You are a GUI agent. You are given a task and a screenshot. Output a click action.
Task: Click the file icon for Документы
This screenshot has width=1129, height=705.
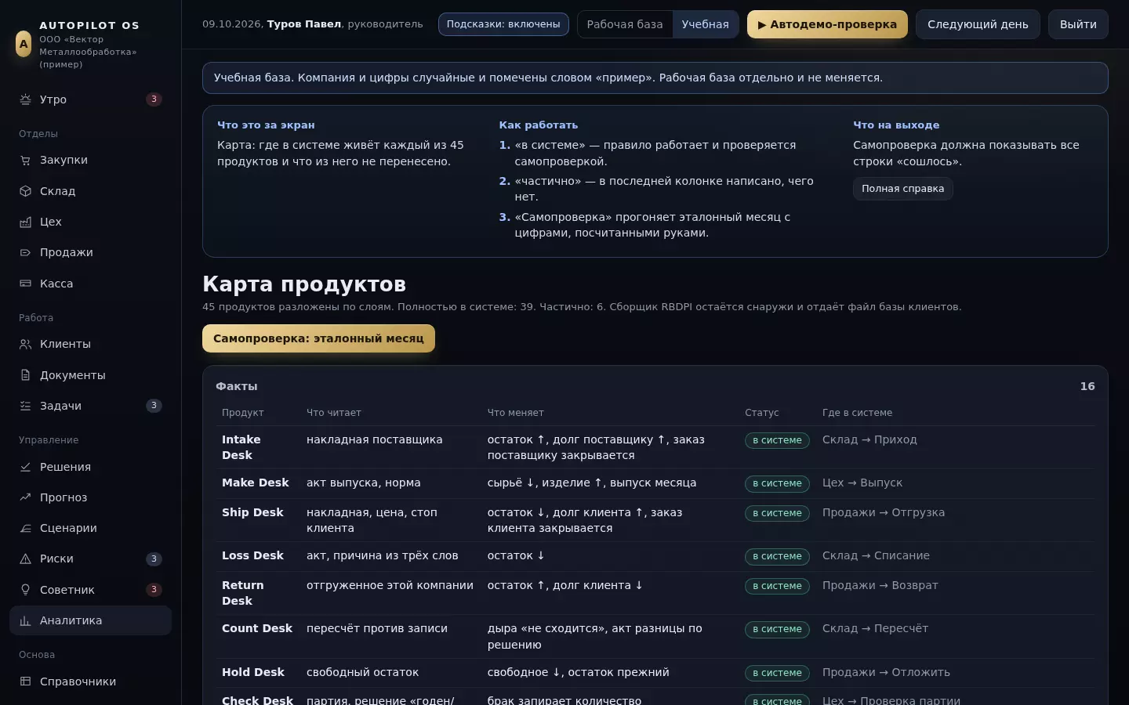pyautogui.click(x=25, y=375)
